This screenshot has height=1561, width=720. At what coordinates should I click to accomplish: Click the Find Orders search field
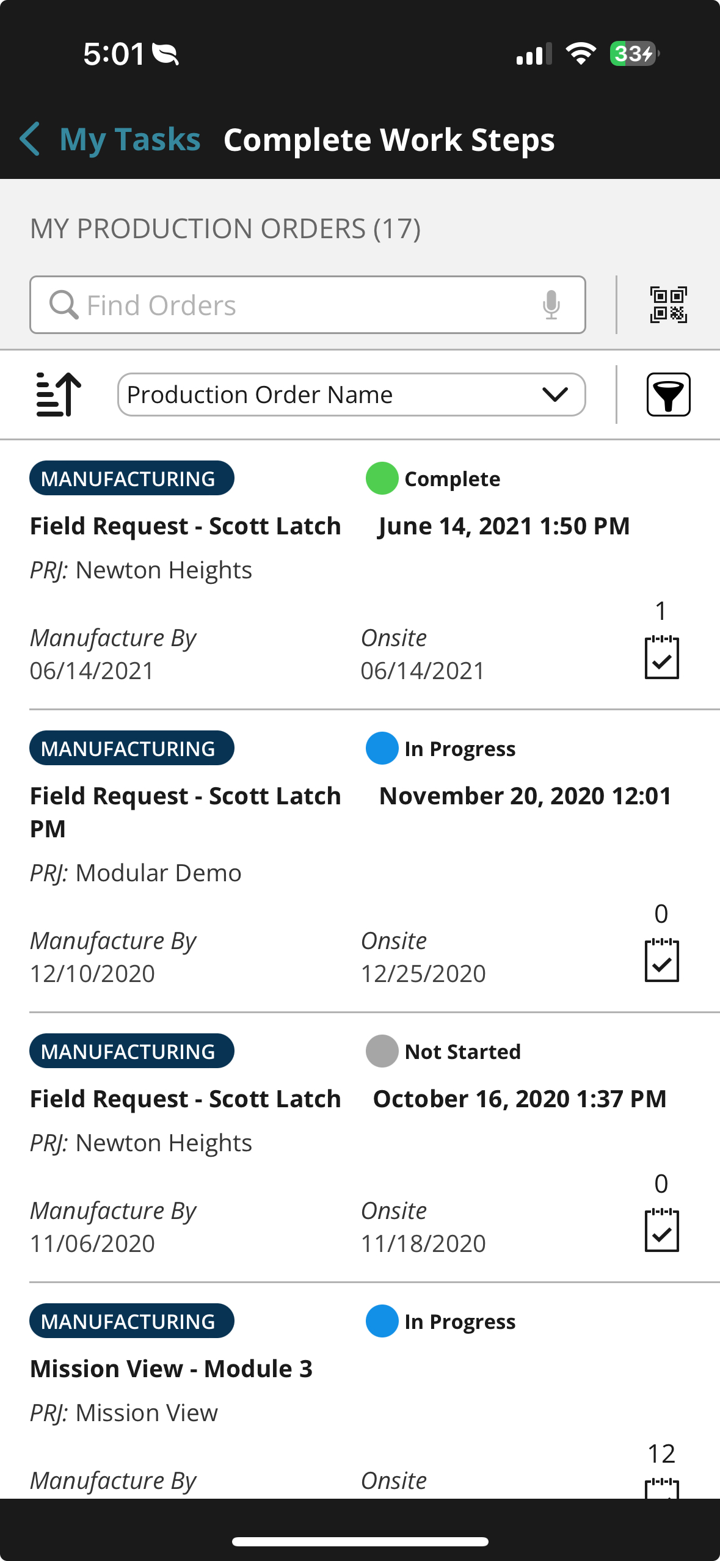click(305, 305)
